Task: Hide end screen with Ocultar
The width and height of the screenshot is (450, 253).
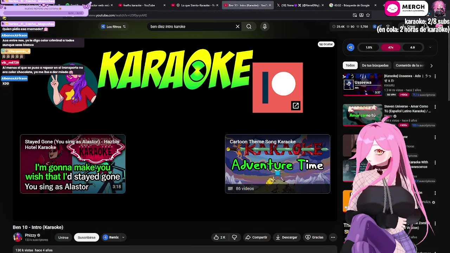Action: click(326, 44)
